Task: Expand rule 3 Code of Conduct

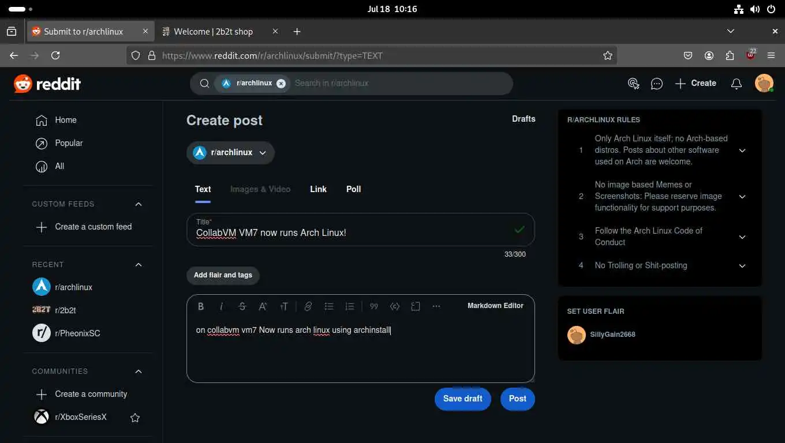Action: pyautogui.click(x=742, y=237)
